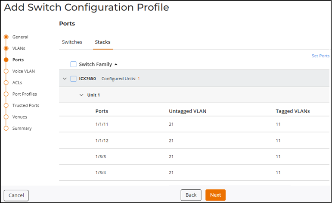Click the Trusted Ports step circle icon
This screenshot has height=204, width=332.
(x=6, y=105)
